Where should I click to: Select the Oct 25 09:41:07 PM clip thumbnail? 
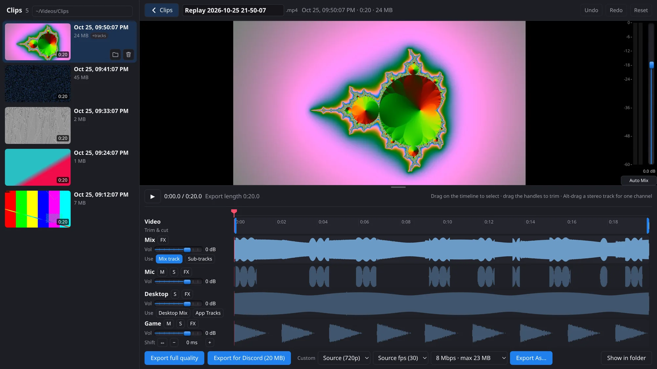point(38,84)
